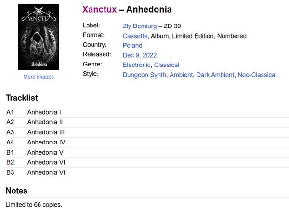Image resolution: width=289 pixels, height=210 pixels.
Task: Click track B1 Anhedonia V
Action: [x=45, y=152]
